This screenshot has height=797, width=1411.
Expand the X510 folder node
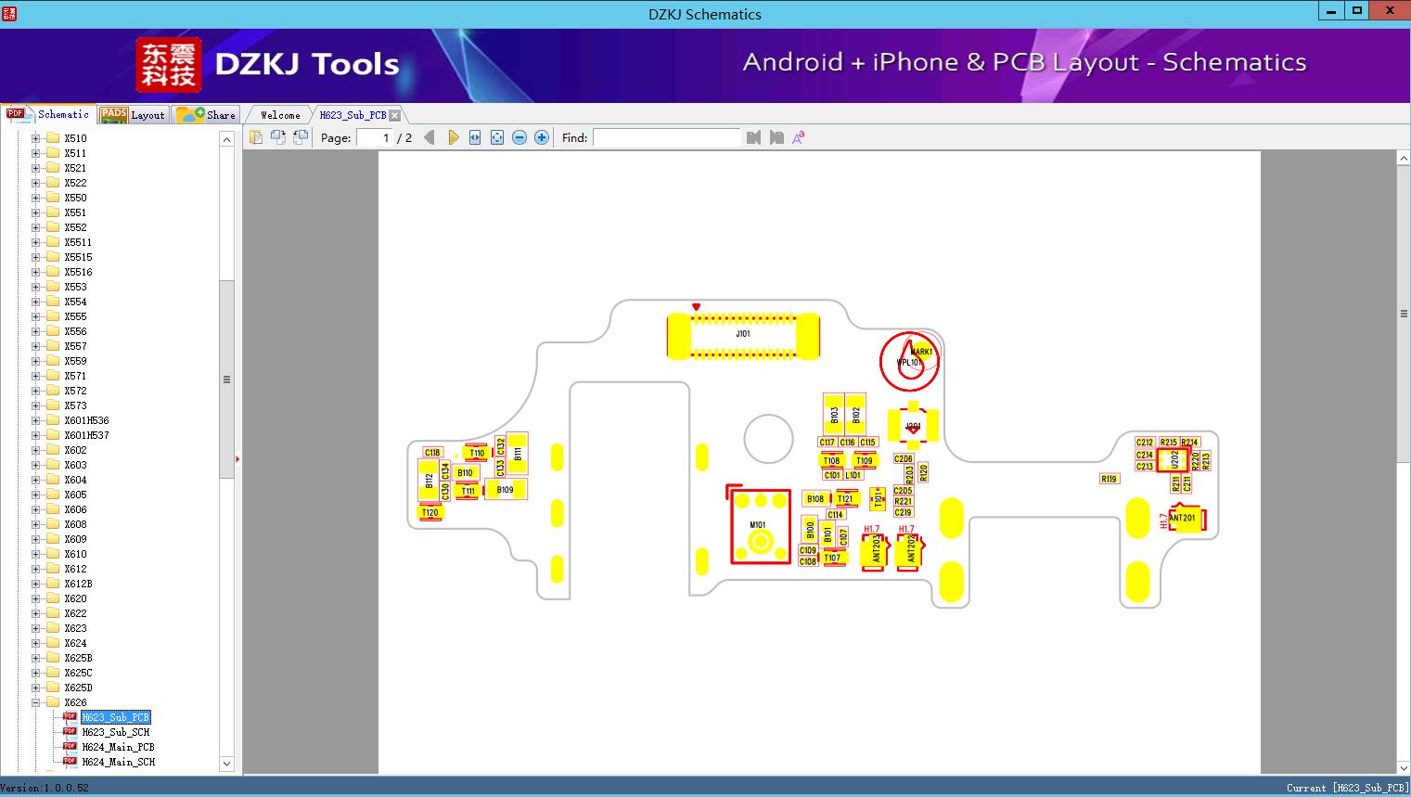pos(36,138)
